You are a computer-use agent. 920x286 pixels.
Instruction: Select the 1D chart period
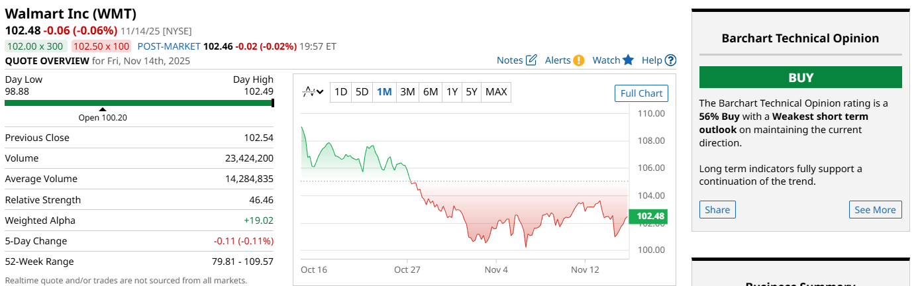340,92
